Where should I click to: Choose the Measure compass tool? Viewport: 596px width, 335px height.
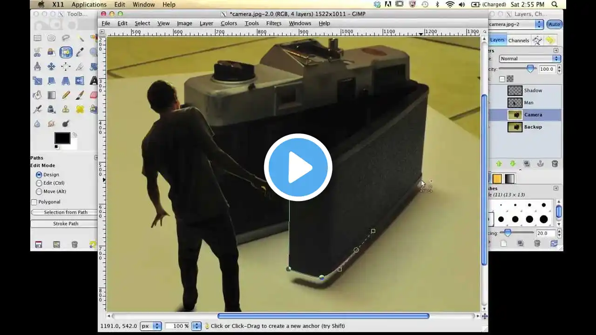click(x=37, y=67)
